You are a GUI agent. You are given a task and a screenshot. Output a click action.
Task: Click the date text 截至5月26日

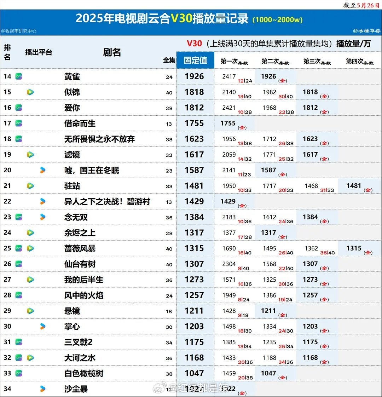(x=362, y=5)
